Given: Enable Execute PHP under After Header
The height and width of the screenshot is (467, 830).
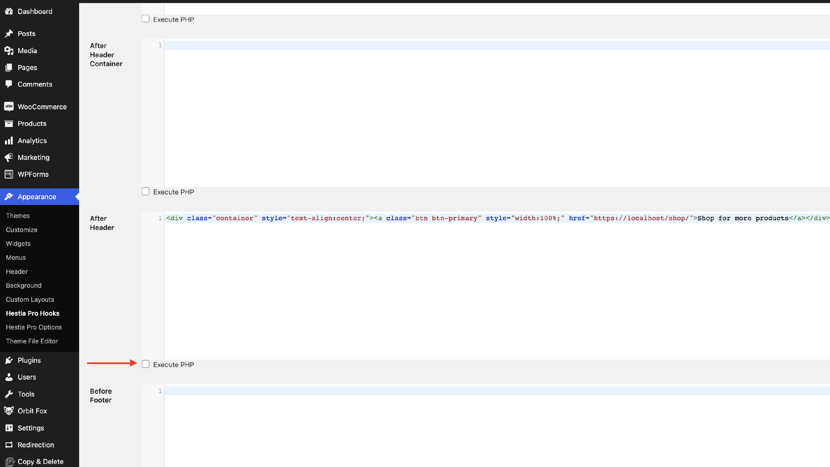Looking at the screenshot, I should (146, 364).
